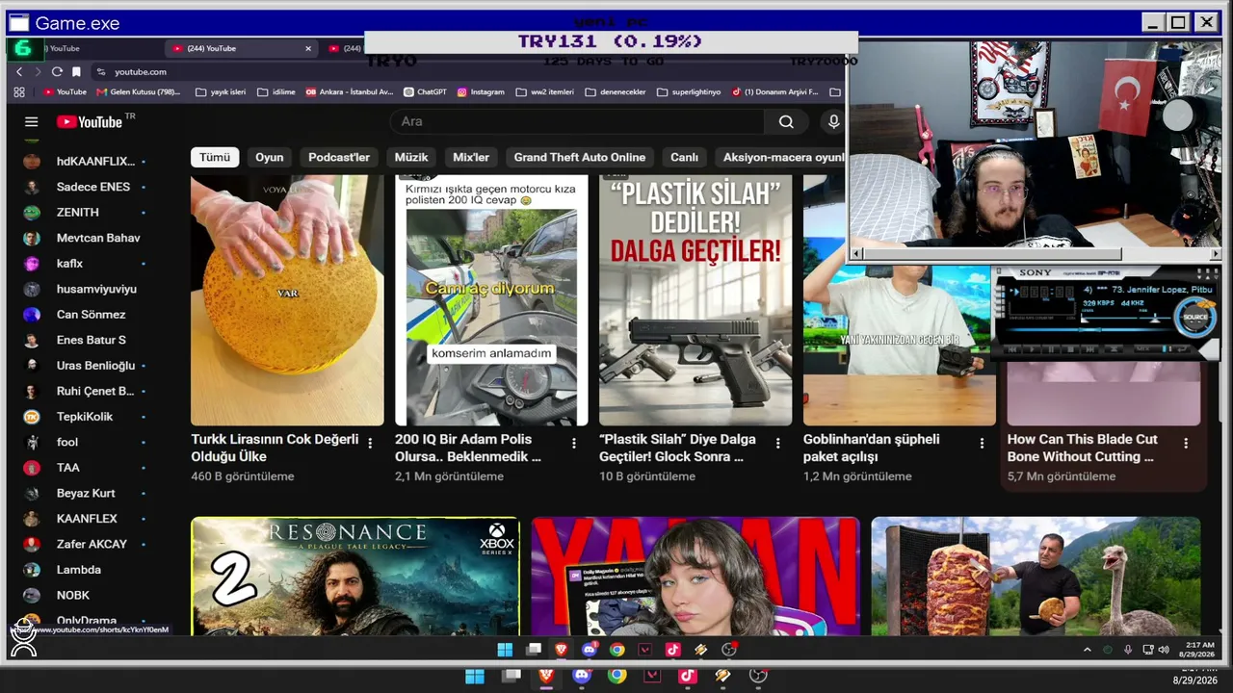Open the döner kebab and ostrich video thumbnail
This screenshot has width=1233, height=693.
(x=1036, y=577)
